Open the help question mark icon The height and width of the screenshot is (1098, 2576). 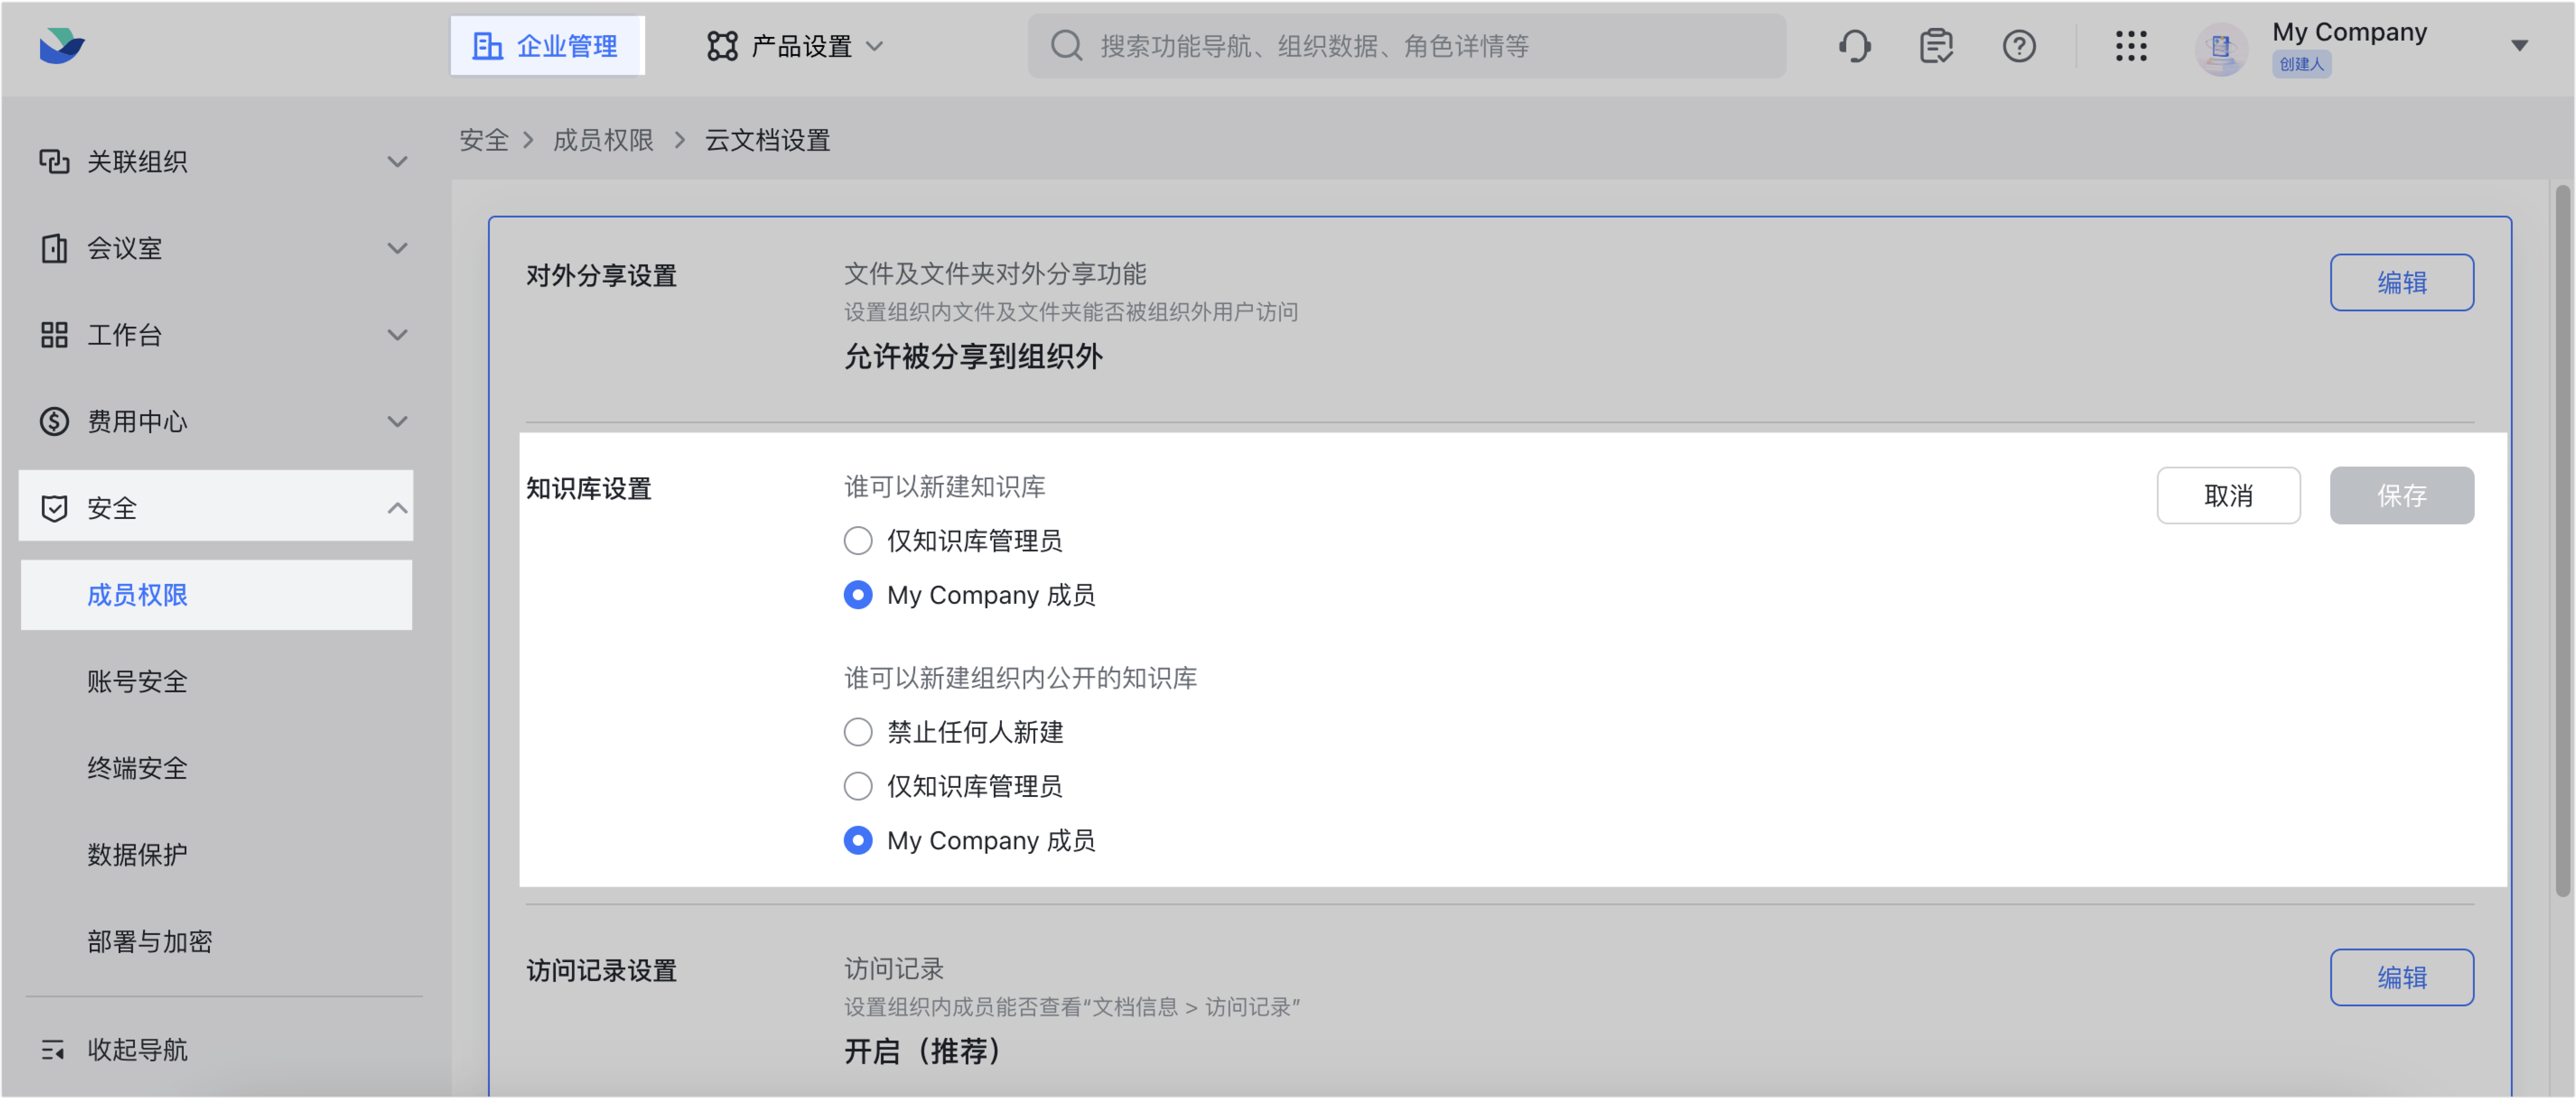point(2019,46)
